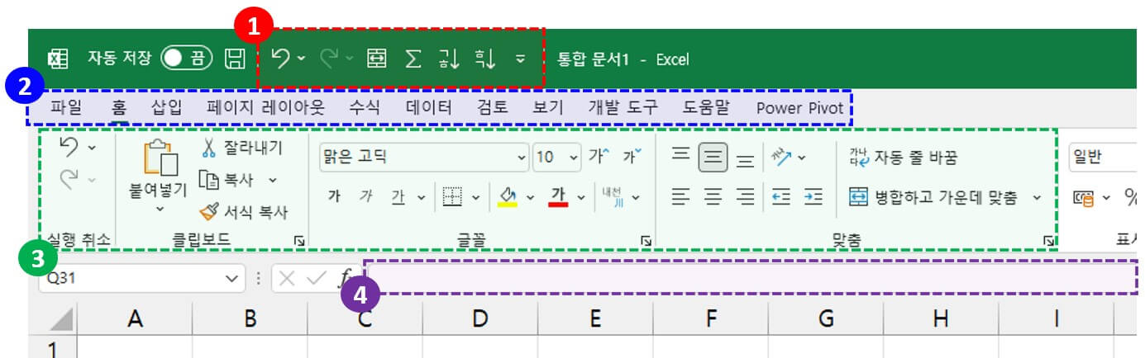Open the Underline style dropdown arrow

421,197
